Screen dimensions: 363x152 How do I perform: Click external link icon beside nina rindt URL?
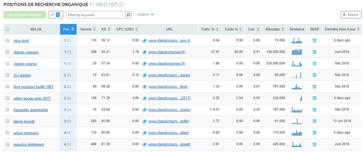click(144, 41)
